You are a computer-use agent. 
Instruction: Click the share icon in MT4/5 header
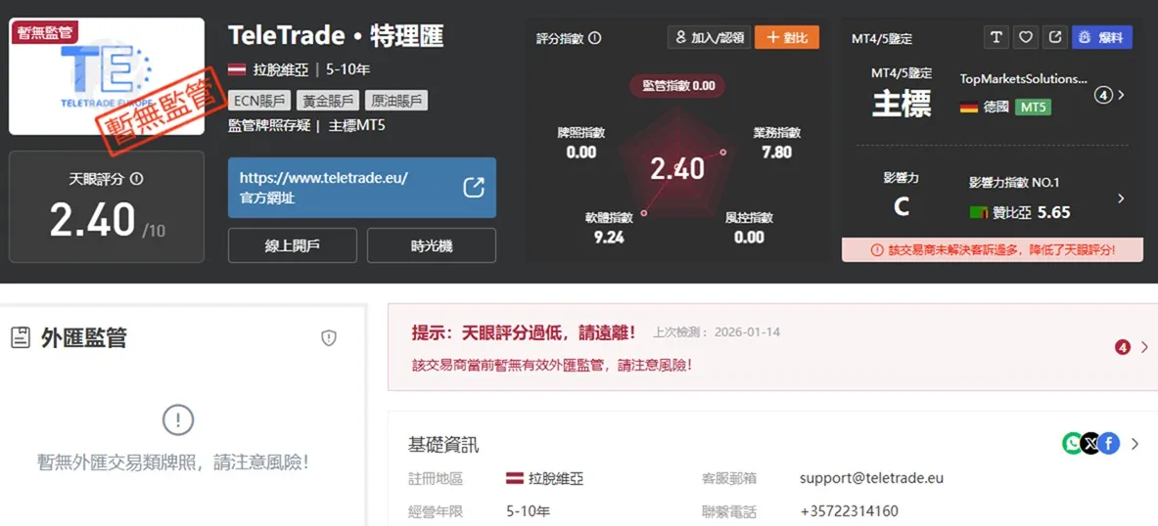point(1054,37)
